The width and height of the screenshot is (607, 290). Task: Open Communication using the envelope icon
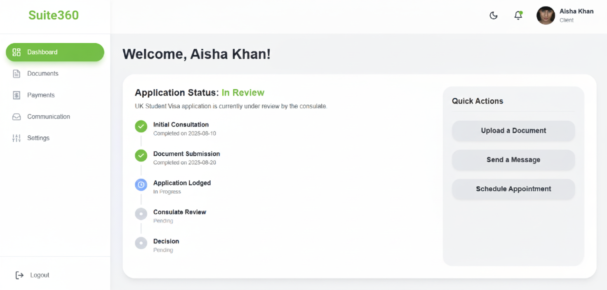pos(16,117)
